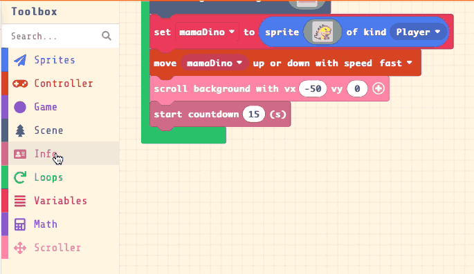Click the Scroller move arrows icon

pyautogui.click(x=20, y=248)
